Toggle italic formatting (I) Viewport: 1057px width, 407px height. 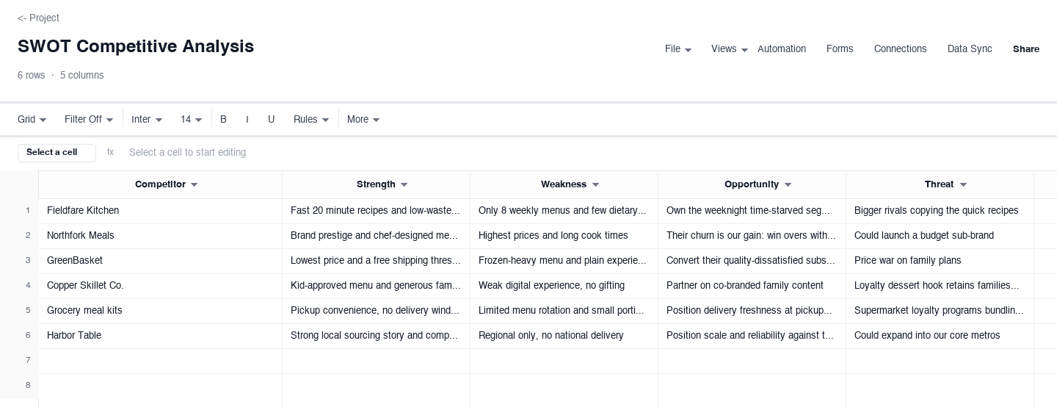(x=247, y=119)
